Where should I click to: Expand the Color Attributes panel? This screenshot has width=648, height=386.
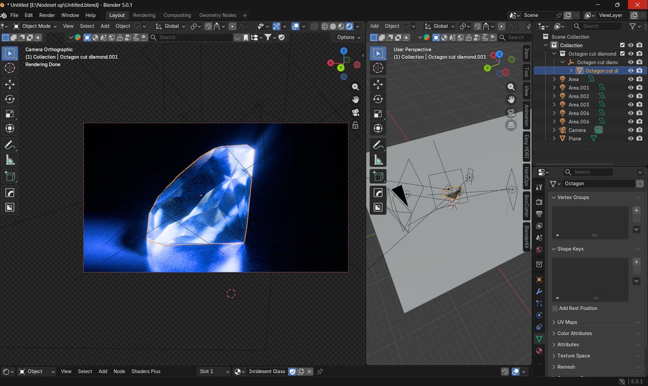point(574,334)
